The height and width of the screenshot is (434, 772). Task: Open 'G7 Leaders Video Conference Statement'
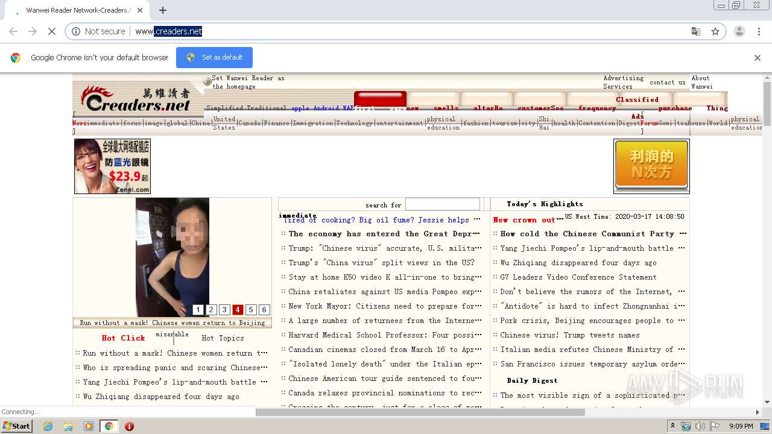[x=578, y=277]
